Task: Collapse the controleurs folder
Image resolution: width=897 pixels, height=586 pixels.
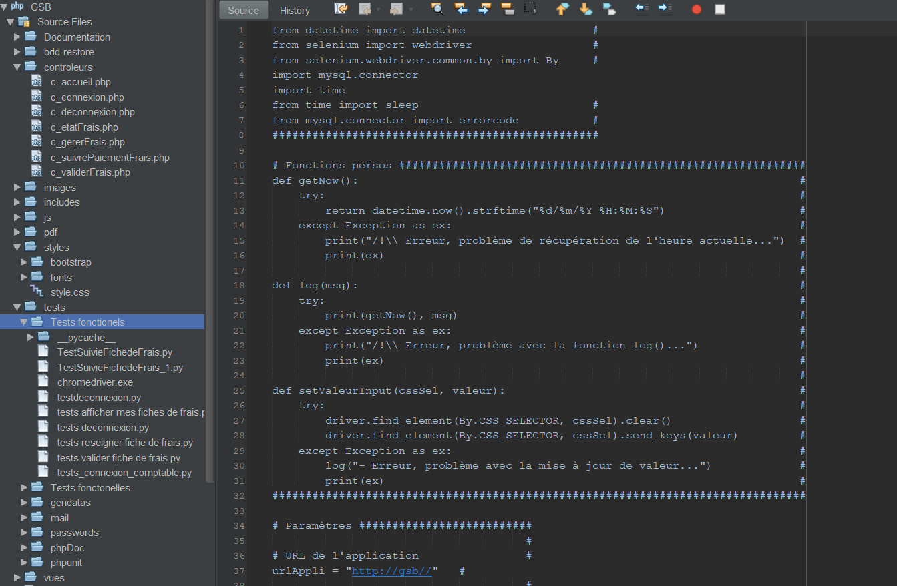Action: coord(17,67)
